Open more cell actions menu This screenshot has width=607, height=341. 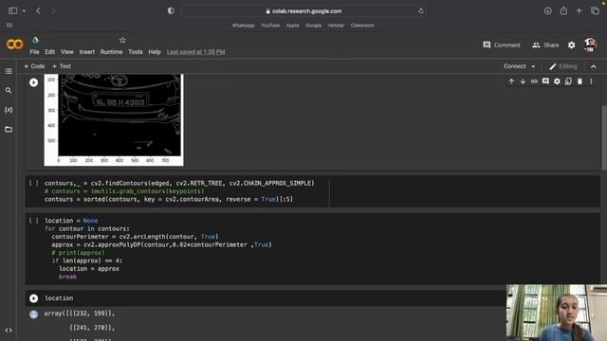(x=591, y=81)
